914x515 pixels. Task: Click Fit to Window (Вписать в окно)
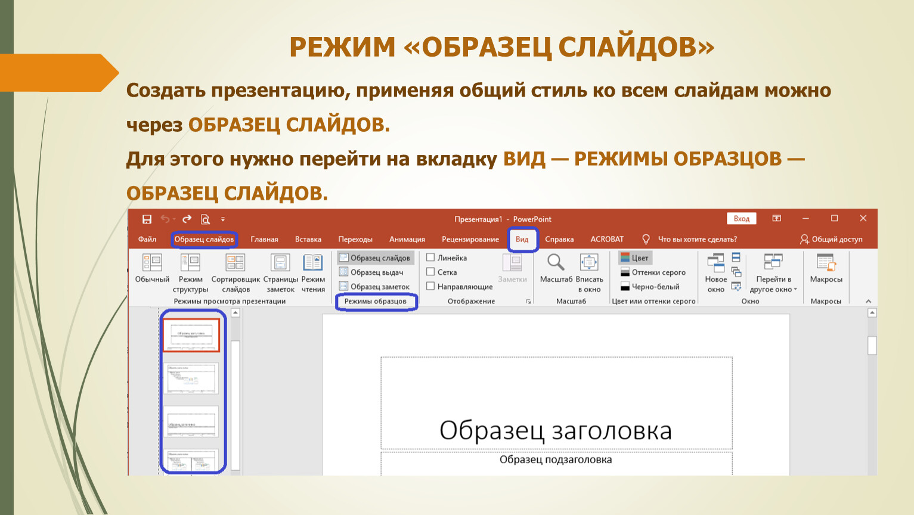(x=589, y=268)
